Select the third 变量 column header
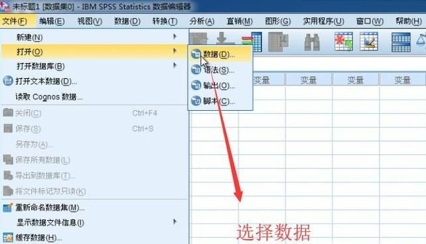This screenshot has height=244, width=426. click(356, 80)
